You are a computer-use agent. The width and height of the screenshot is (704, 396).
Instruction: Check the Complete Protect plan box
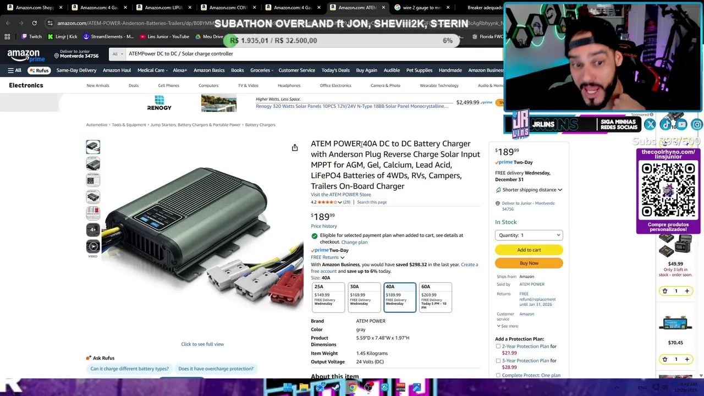[498, 376]
